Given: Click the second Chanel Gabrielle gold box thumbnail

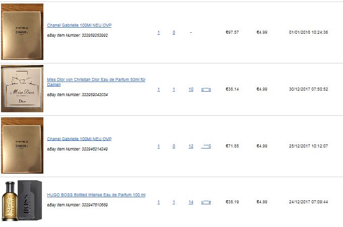Looking at the screenshot, I should [22, 145].
